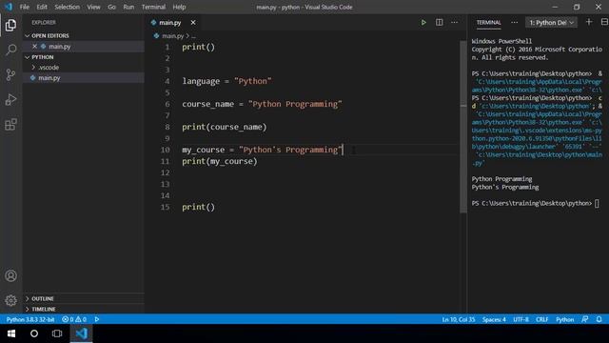Open the File menu
Image resolution: width=609 pixels, height=343 pixels.
(25, 7)
